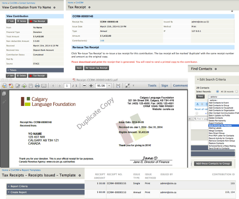This screenshot has width=239, height=199.
Task: Click the PDF page number input field
Action: 67,86
